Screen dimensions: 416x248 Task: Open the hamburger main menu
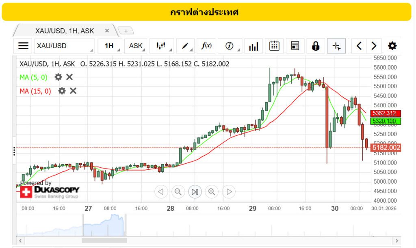[x=24, y=46]
